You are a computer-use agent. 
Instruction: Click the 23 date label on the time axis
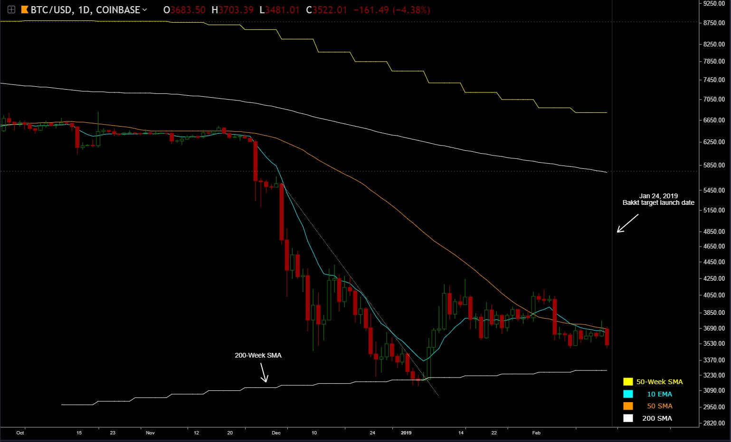coord(113,433)
